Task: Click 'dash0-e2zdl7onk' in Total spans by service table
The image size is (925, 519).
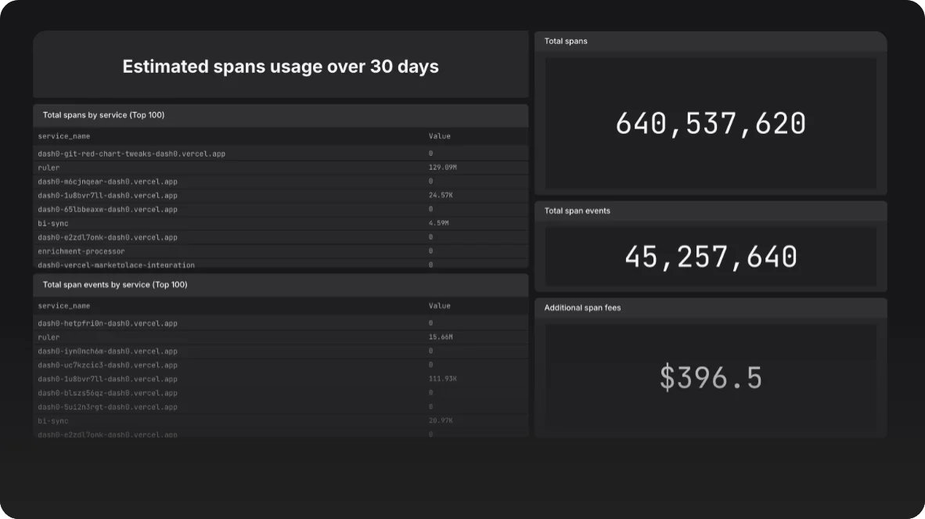Action: [107, 237]
